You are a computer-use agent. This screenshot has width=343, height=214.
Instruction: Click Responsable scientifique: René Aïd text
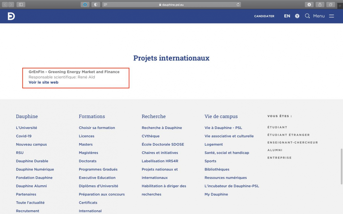(62, 77)
